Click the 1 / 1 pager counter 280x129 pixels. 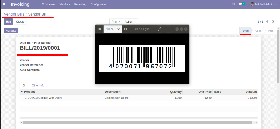click(x=260, y=21)
